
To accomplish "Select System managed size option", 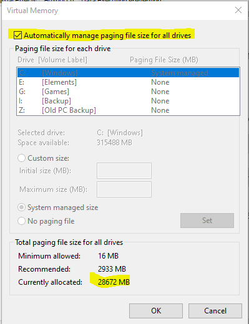I will click(x=21, y=207).
